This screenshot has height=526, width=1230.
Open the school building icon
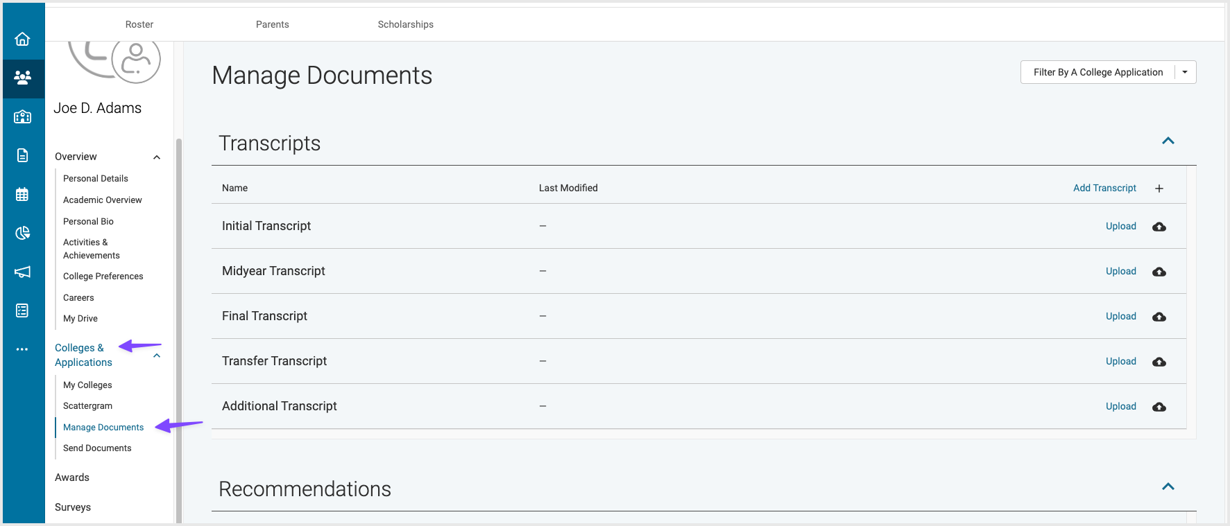22,116
